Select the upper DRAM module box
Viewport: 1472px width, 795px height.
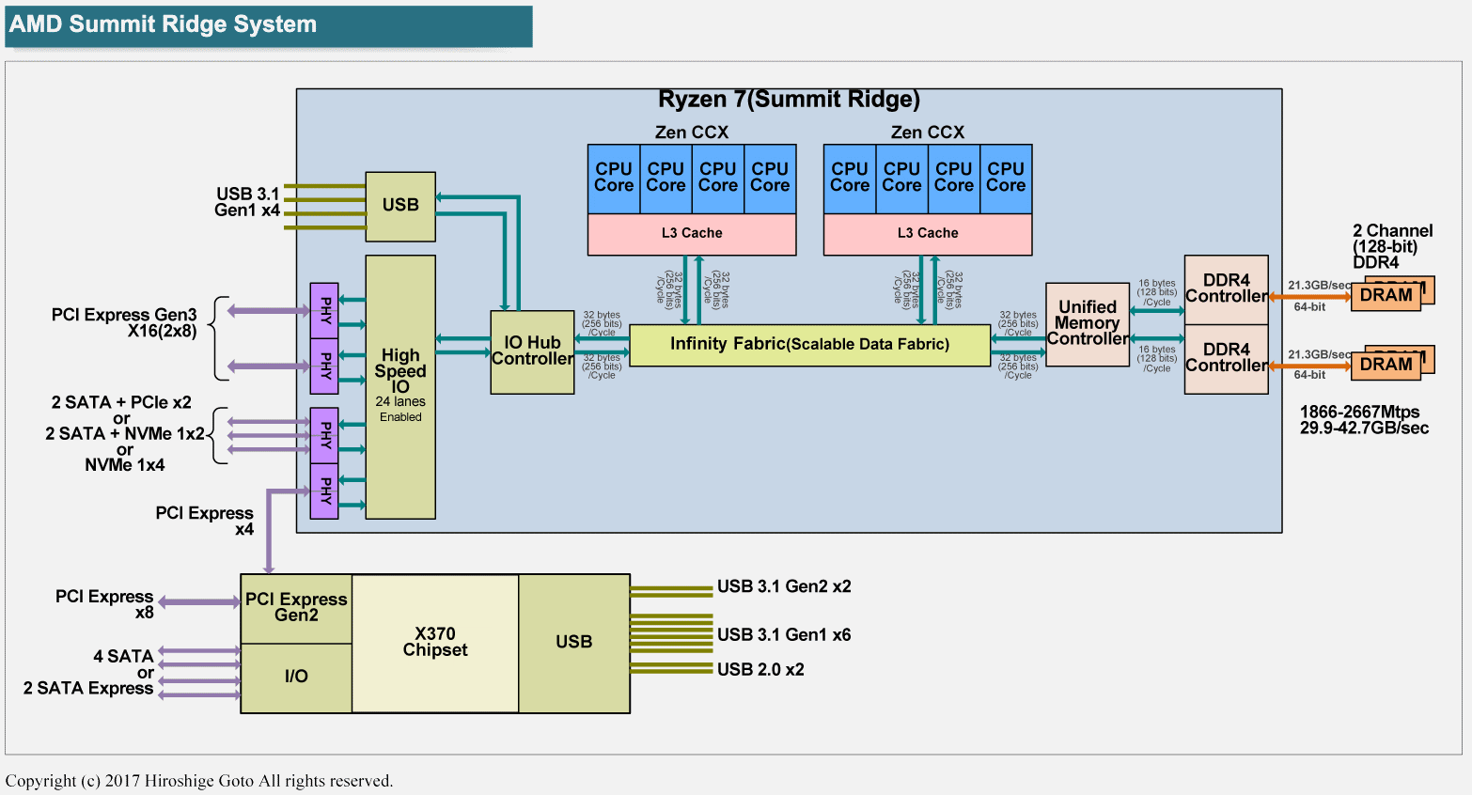pos(1386,296)
